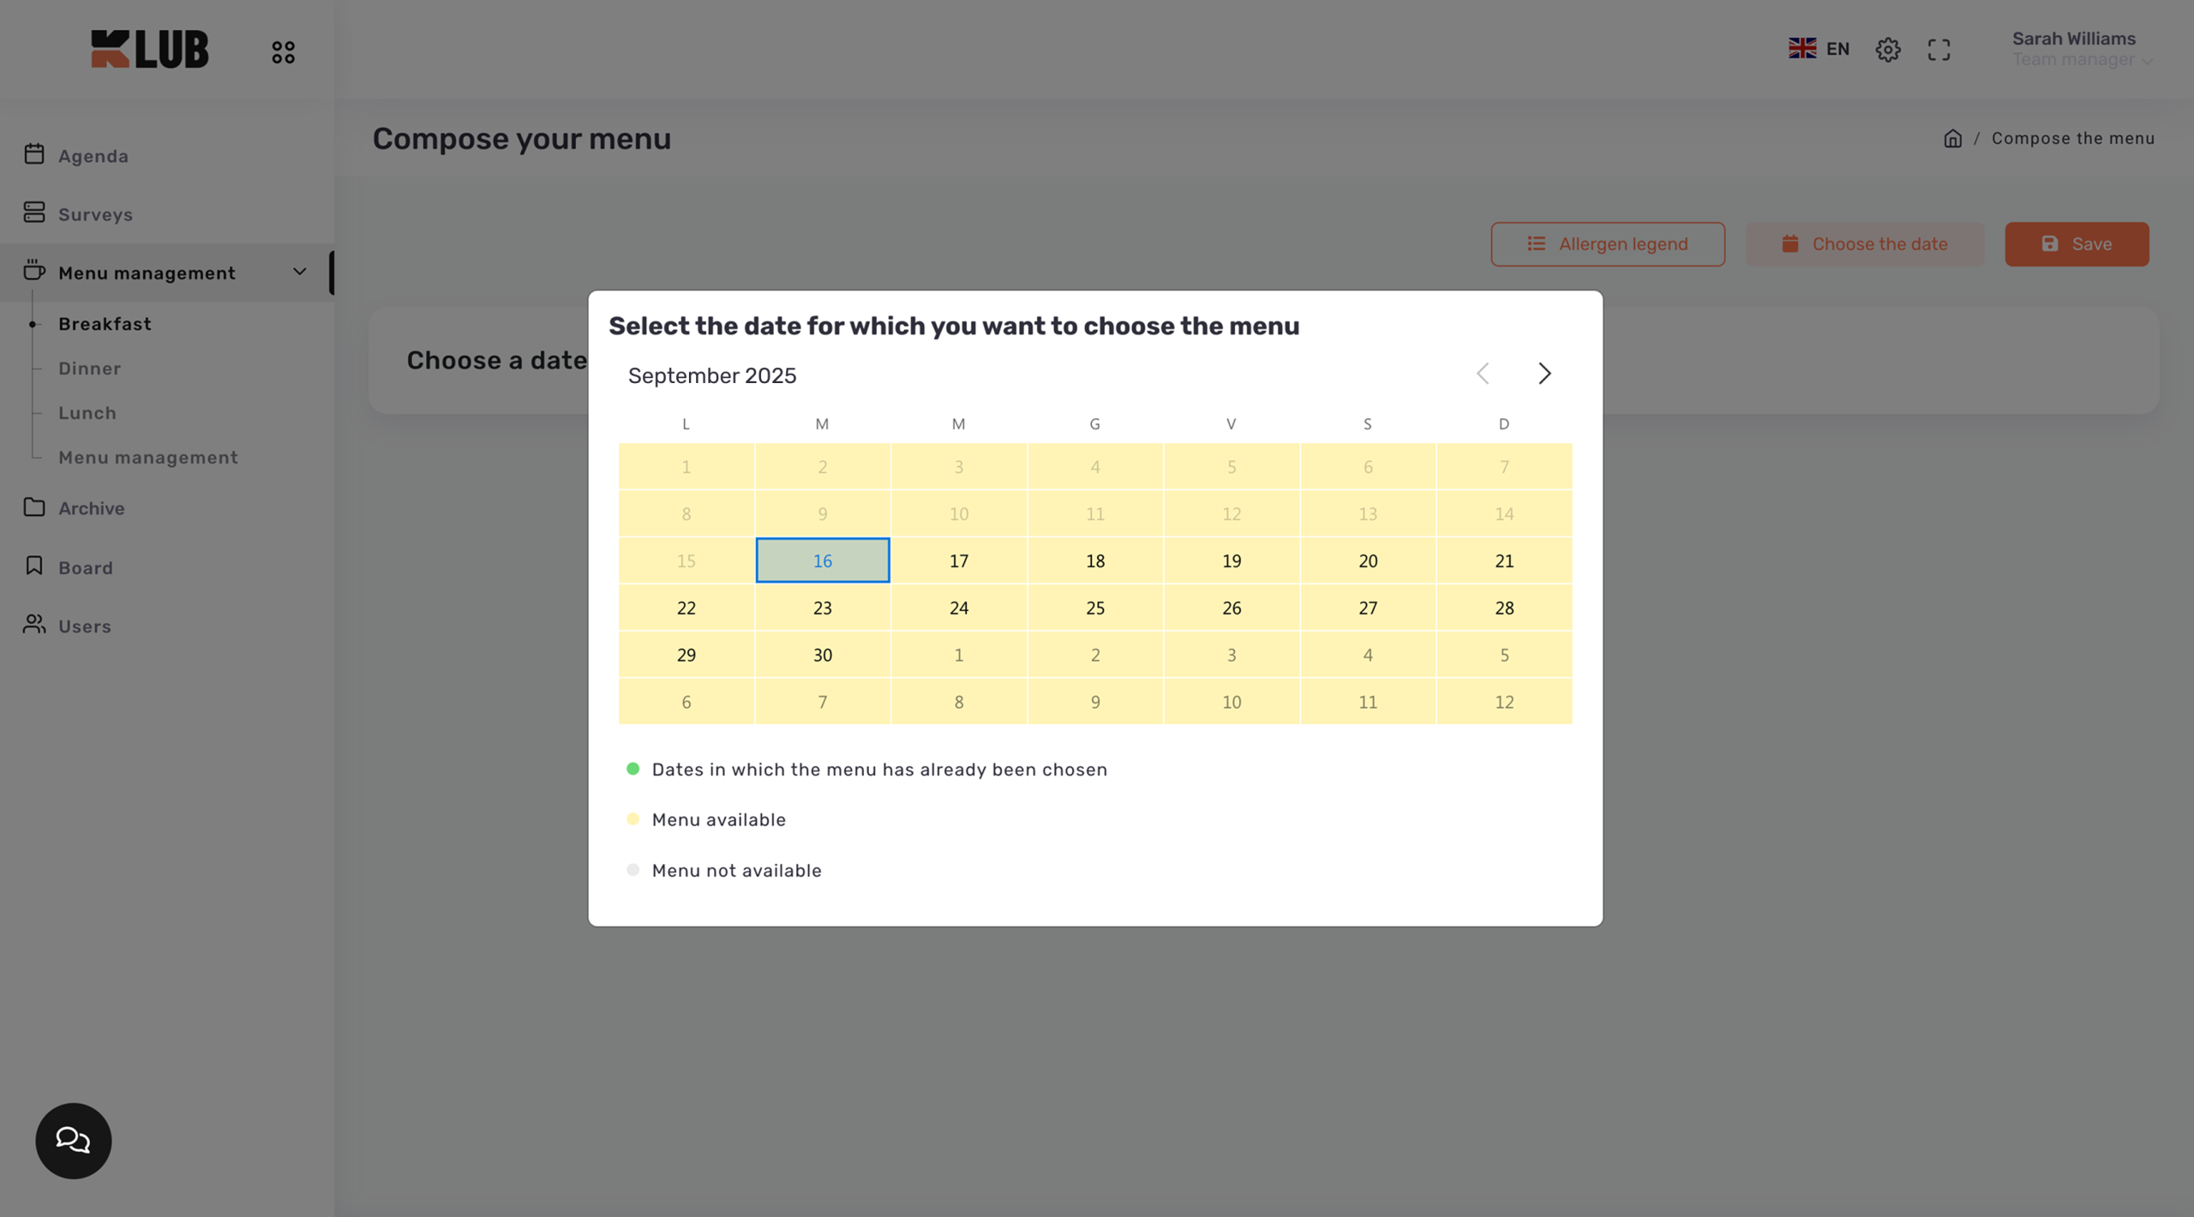Image resolution: width=2194 pixels, height=1217 pixels.
Task: Select September 24 in the calendar
Action: point(958,608)
